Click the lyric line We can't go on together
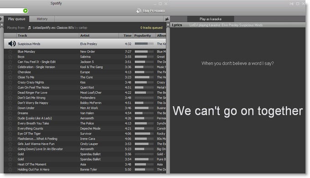The width and height of the screenshot is (310, 178). point(238,111)
